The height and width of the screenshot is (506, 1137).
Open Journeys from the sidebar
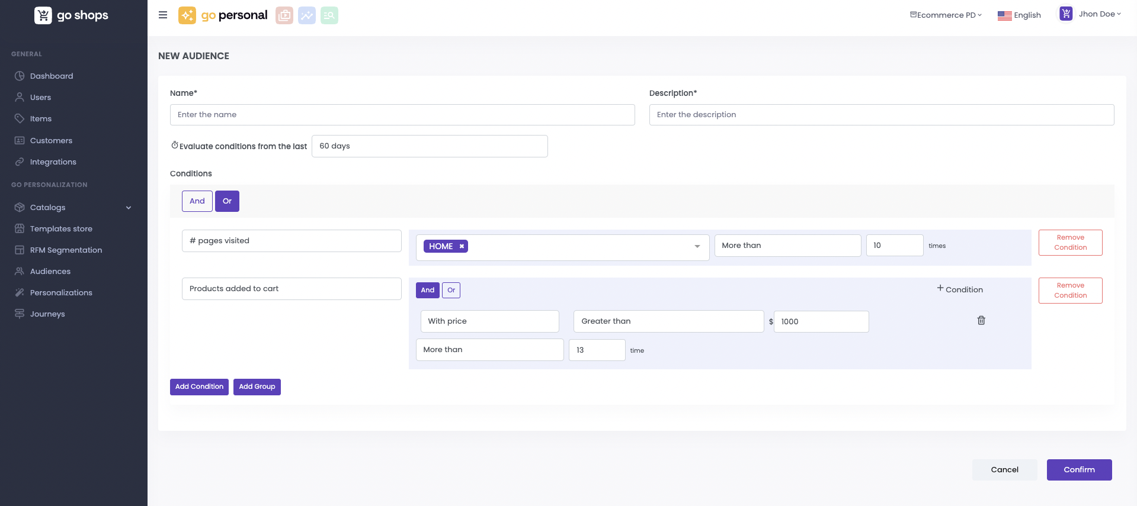point(47,314)
